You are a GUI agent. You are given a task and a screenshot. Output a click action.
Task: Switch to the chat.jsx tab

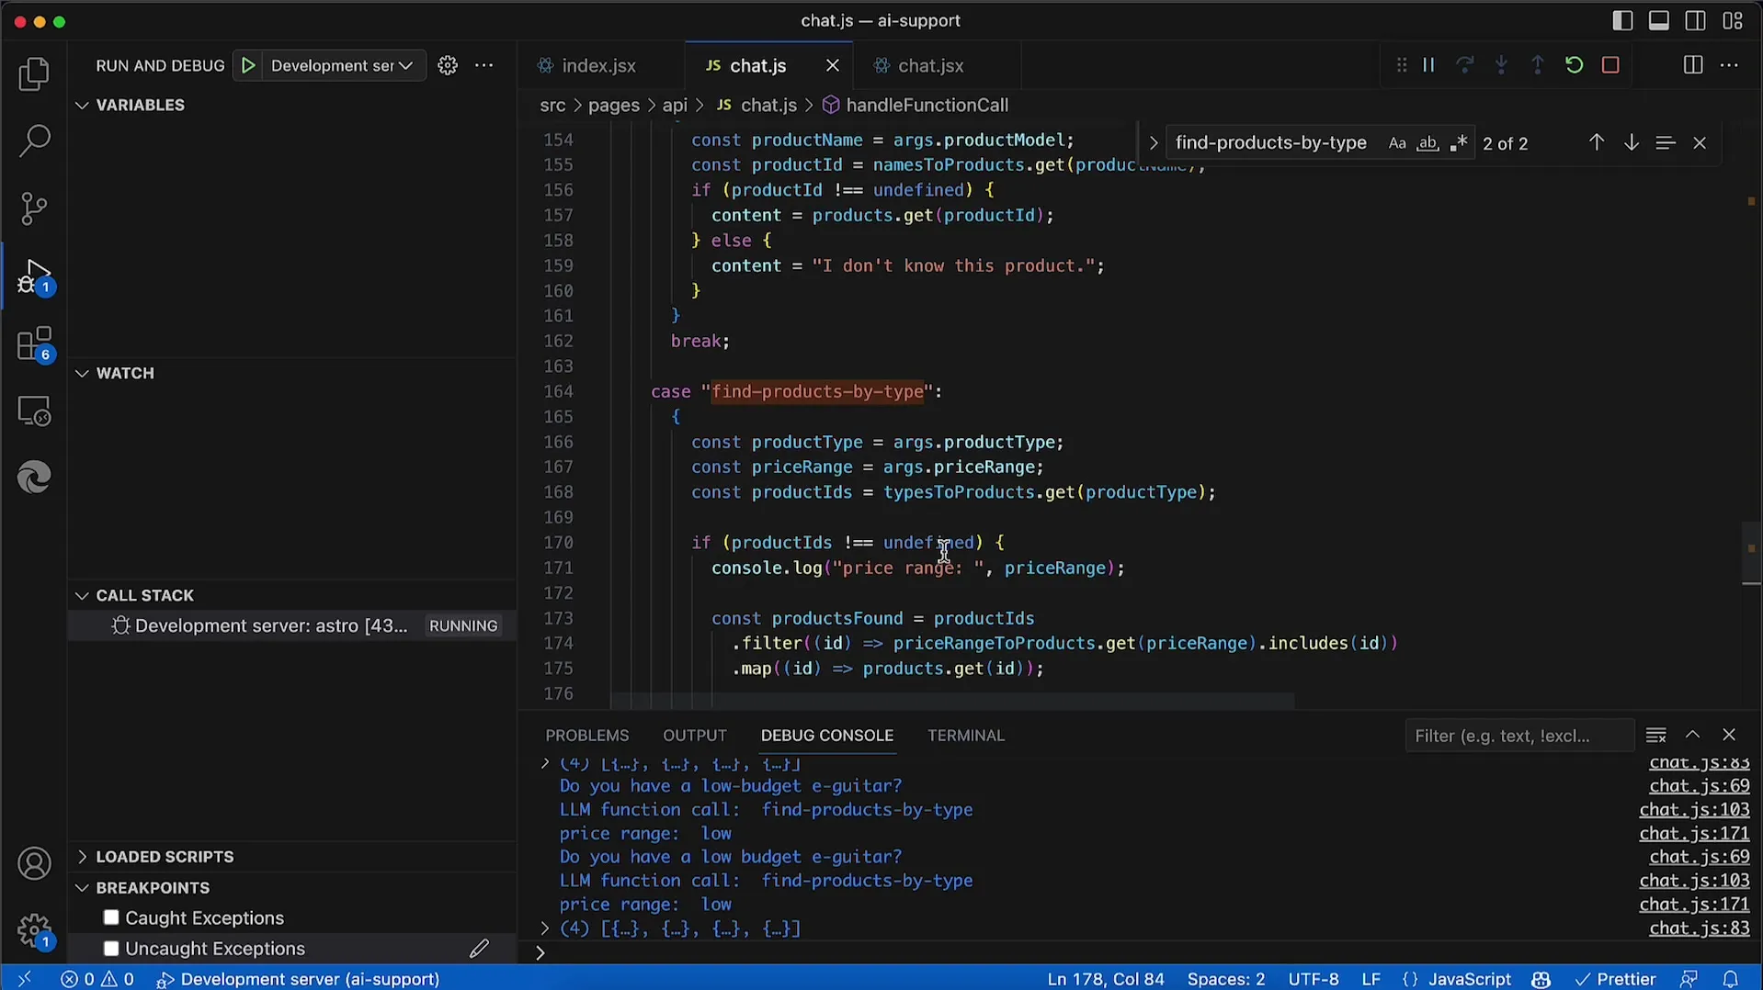(x=930, y=65)
